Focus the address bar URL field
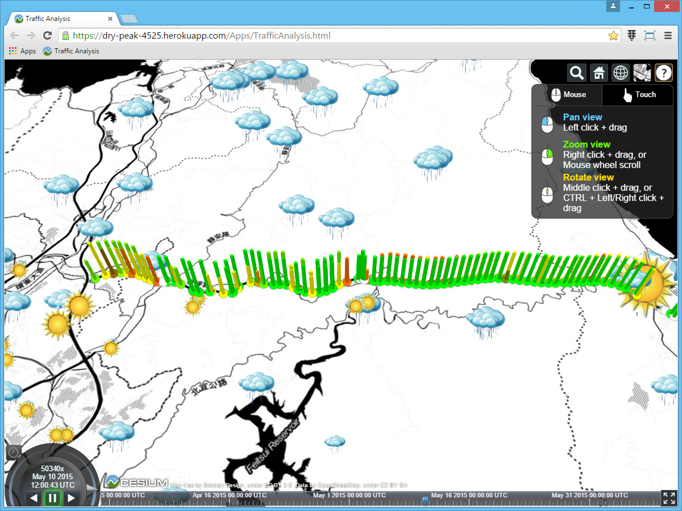The height and width of the screenshot is (511, 682). [340, 35]
